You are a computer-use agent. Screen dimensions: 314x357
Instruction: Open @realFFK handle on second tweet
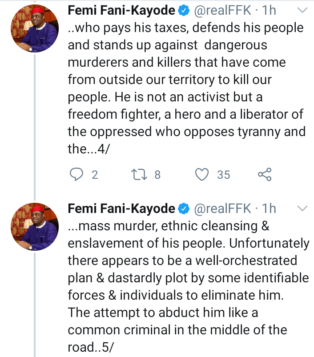click(x=222, y=209)
